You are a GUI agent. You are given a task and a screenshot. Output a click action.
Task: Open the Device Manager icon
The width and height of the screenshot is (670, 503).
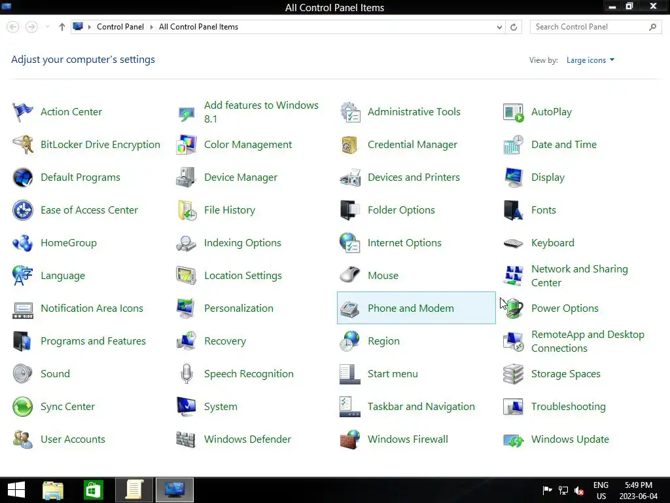[x=186, y=177]
